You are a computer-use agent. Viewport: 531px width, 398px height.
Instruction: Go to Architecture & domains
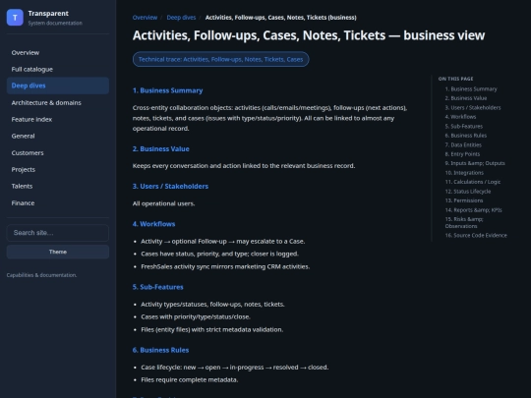58,102
